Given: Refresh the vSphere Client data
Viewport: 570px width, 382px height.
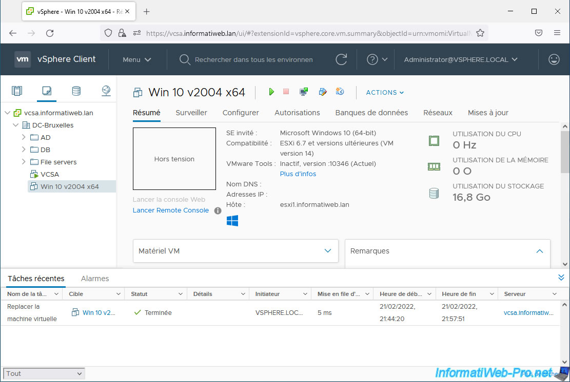Looking at the screenshot, I should (x=341, y=59).
